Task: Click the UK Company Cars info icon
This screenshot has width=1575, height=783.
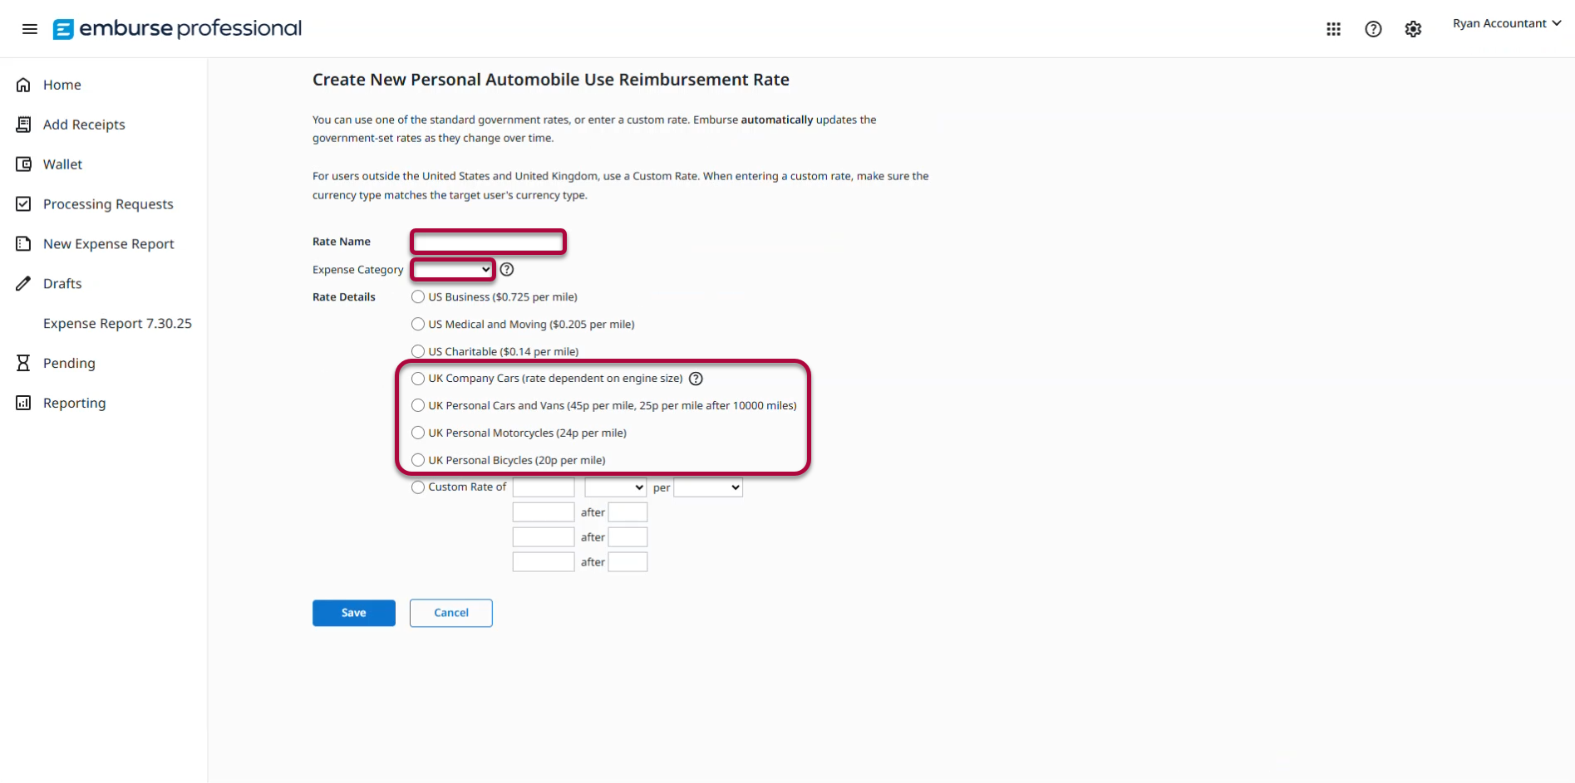Action: pyautogui.click(x=696, y=379)
